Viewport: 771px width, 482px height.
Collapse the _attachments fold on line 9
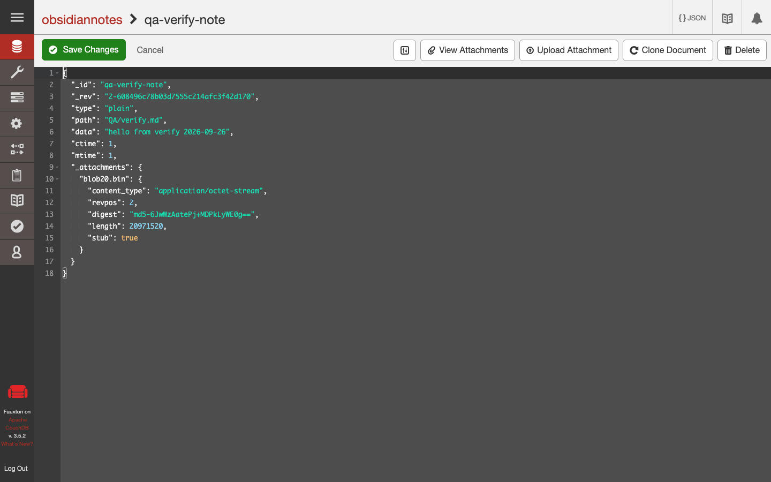pyautogui.click(x=57, y=167)
